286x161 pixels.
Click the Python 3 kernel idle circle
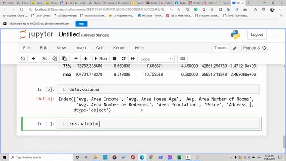(264, 48)
